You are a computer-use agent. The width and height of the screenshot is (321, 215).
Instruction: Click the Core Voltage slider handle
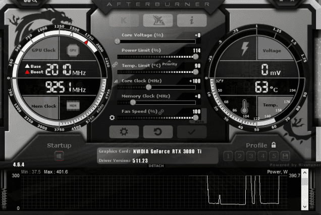tap(117, 41)
